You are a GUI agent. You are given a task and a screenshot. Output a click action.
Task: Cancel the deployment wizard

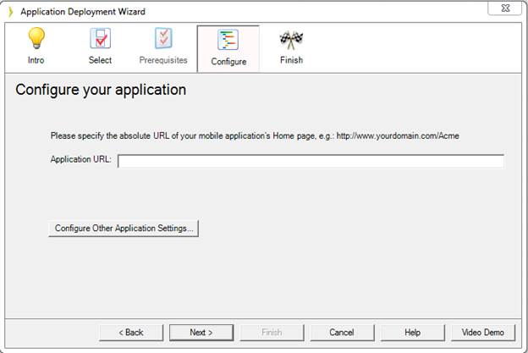click(x=342, y=333)
